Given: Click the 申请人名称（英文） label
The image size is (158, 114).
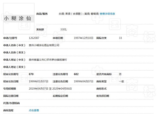Looking at the screenshot, I should coord(14,53).
